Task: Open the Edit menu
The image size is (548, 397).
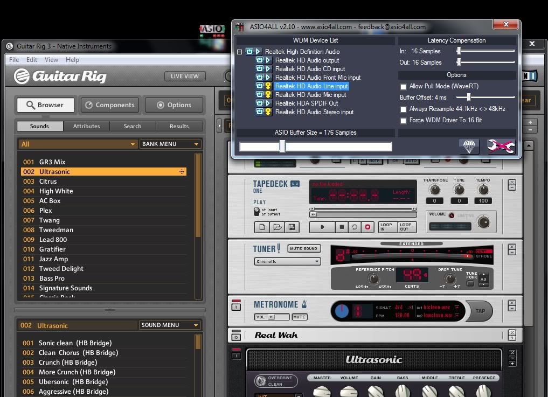Action: pyautogui.click(x=31, y=59)
